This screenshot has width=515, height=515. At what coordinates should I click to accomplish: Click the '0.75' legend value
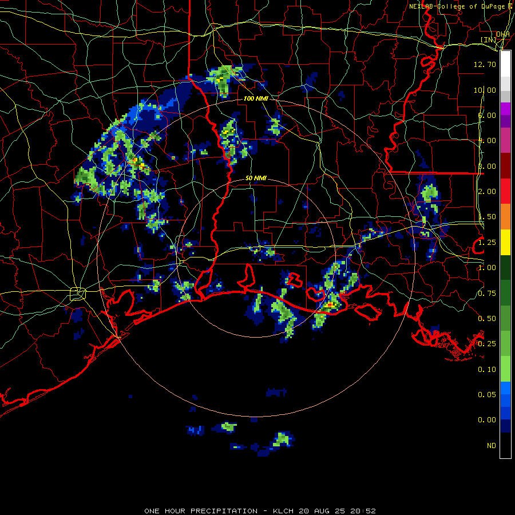click(x=487, y=294)
